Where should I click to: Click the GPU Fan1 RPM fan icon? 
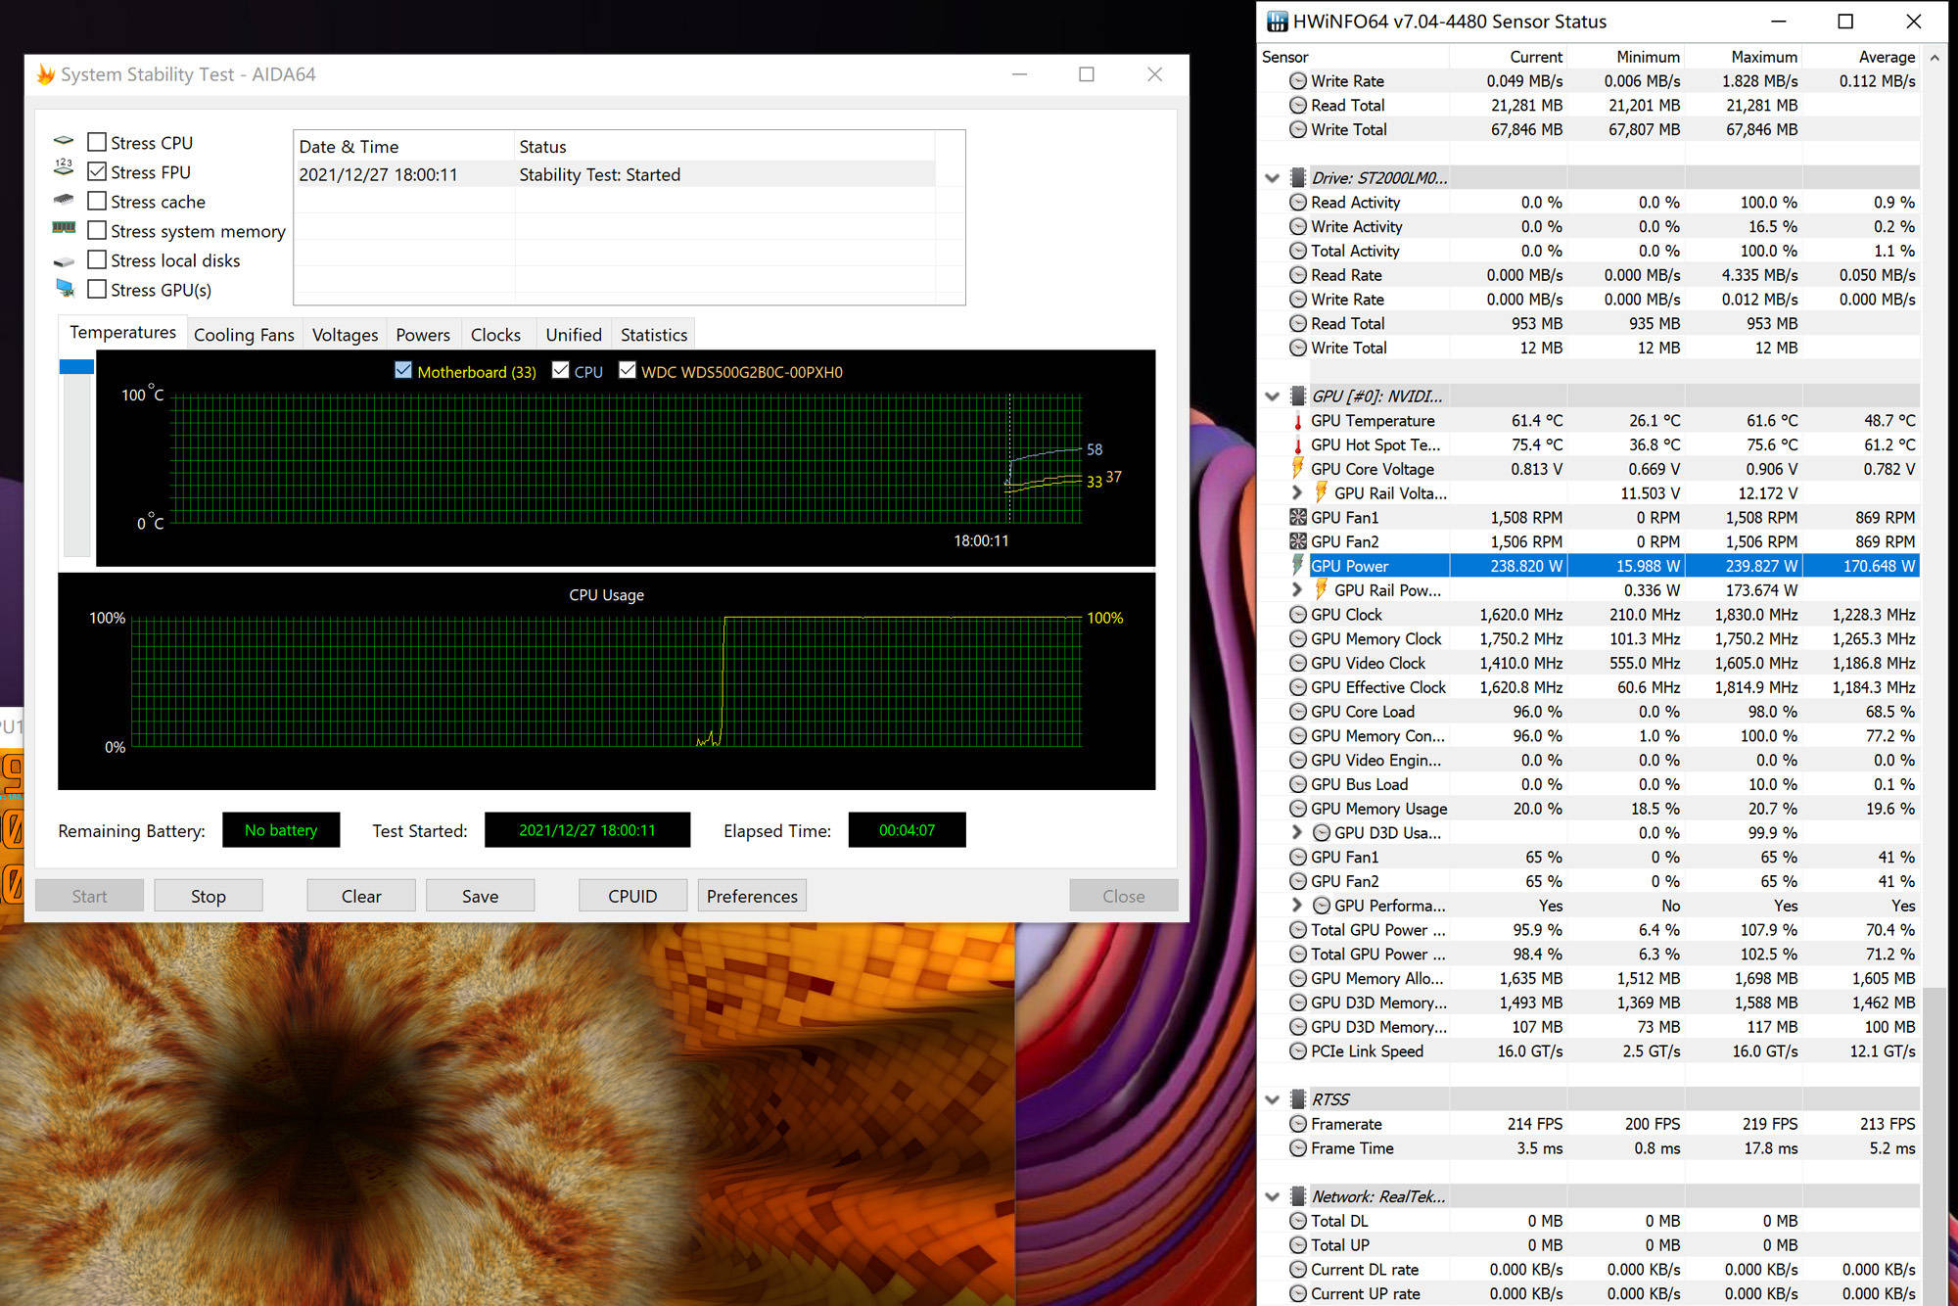click(1298, 518)
